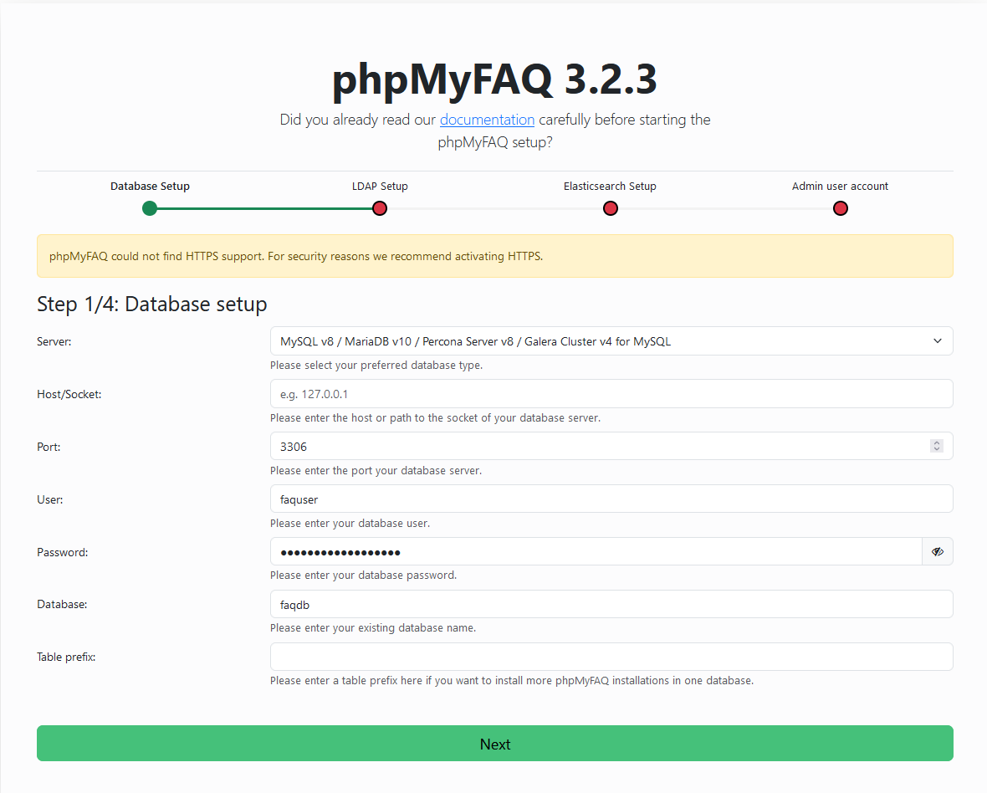
Task: Click the 'Database:' label
Action: [62, 604]
